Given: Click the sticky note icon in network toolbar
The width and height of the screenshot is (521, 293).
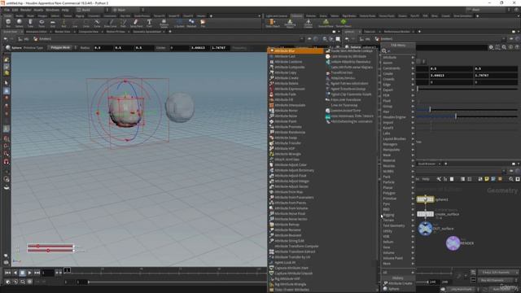Looking at the screenshot, I should (487, 179).
